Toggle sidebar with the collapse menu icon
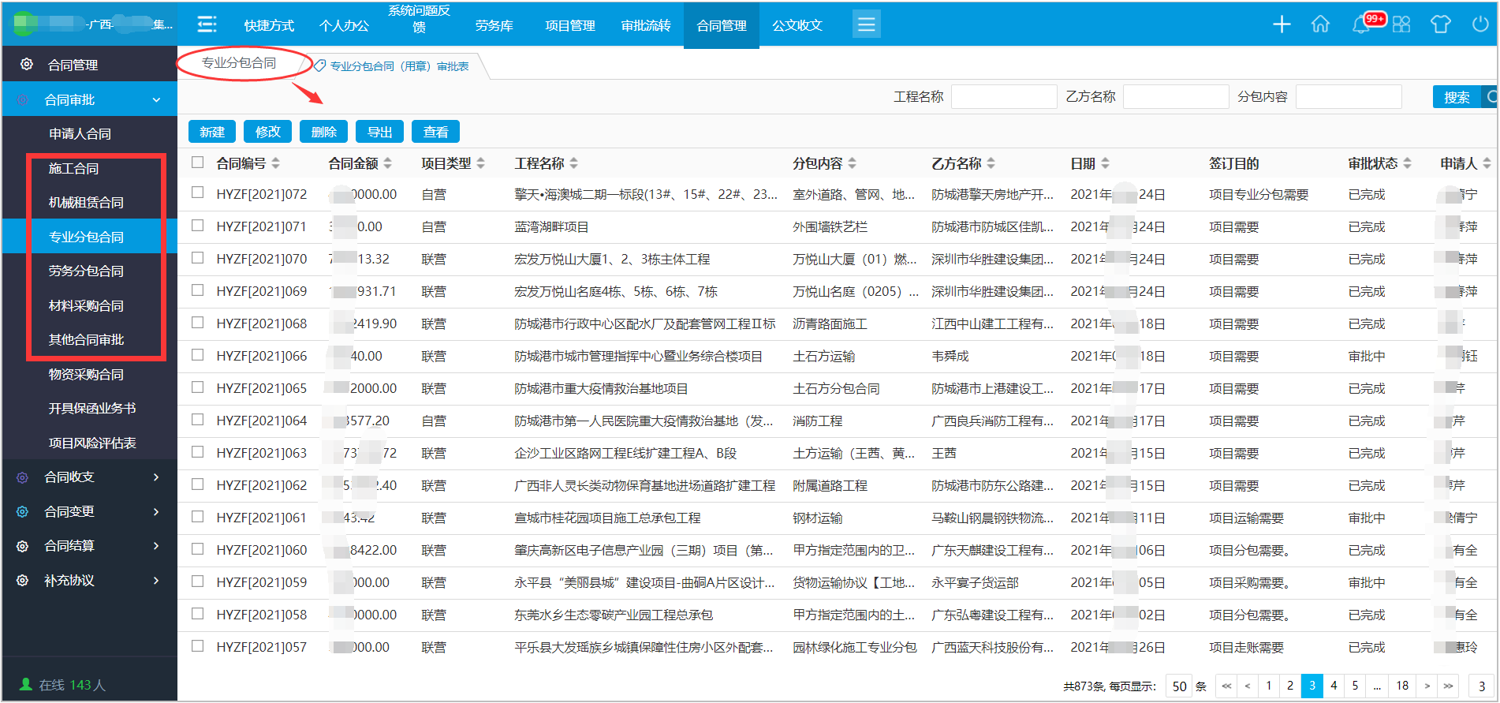 pos(207,24)
